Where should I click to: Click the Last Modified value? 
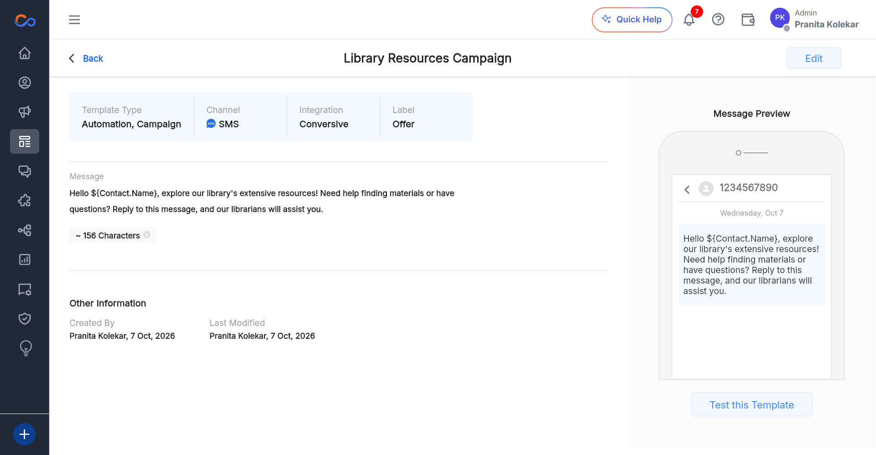262,336
